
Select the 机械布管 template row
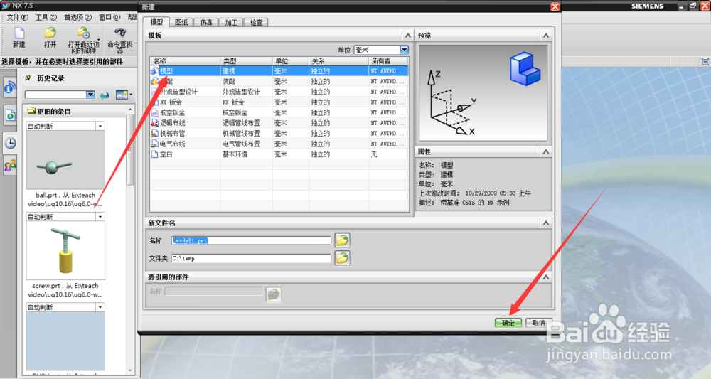279,133
